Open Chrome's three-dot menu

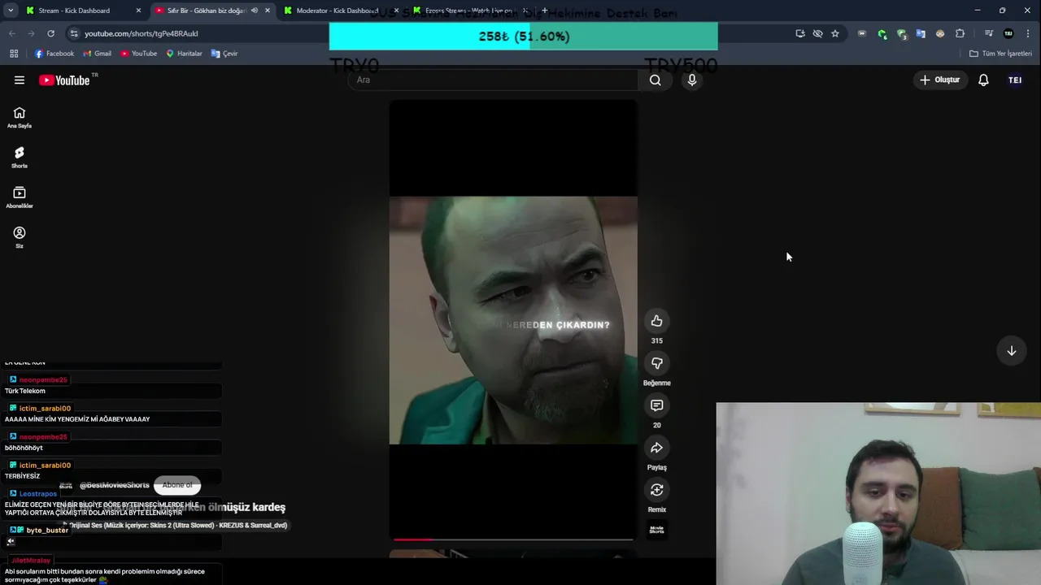(1029, 33)
